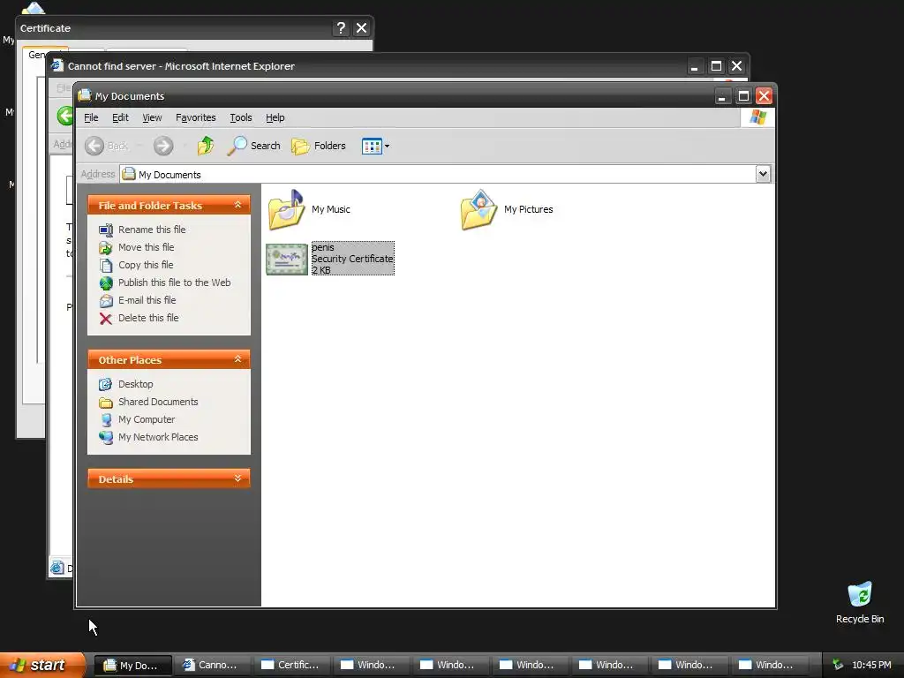Click the 10:45 PM taskbar clock
The height and width of the screenshot is (678, 904).
tap(871, 665)
